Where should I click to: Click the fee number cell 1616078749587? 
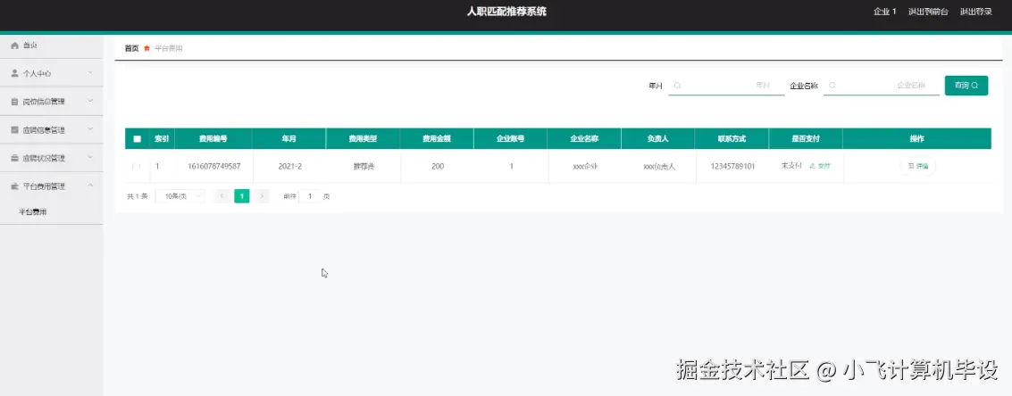[x=214, y=167]
